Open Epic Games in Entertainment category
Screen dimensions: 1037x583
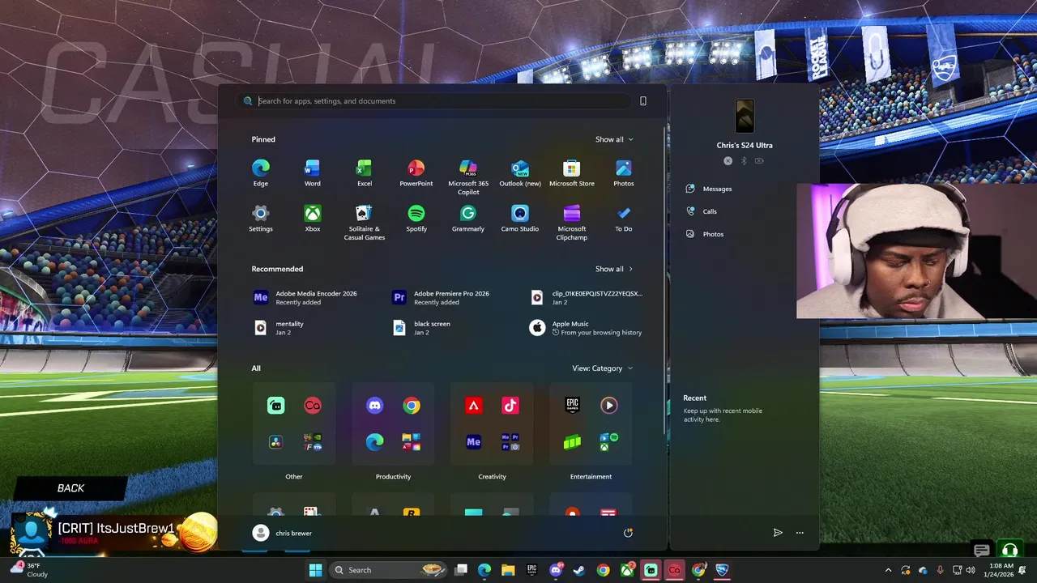click(572, 406)
